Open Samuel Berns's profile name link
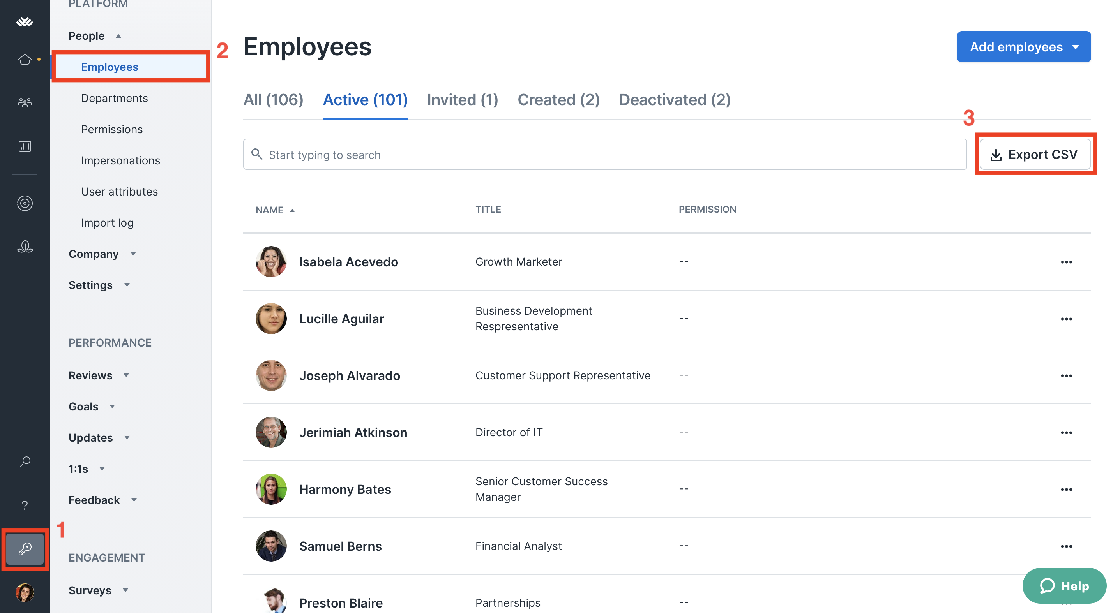 click(x=341, y=546)
